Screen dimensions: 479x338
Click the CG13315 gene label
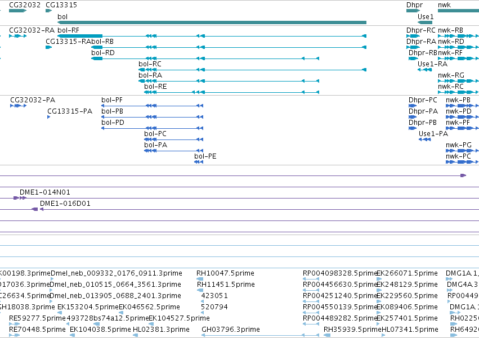point(61,5)
